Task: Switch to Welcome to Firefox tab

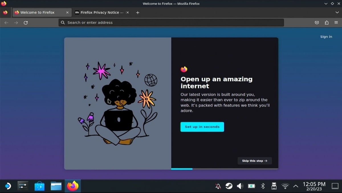Action: pos(42,13)
